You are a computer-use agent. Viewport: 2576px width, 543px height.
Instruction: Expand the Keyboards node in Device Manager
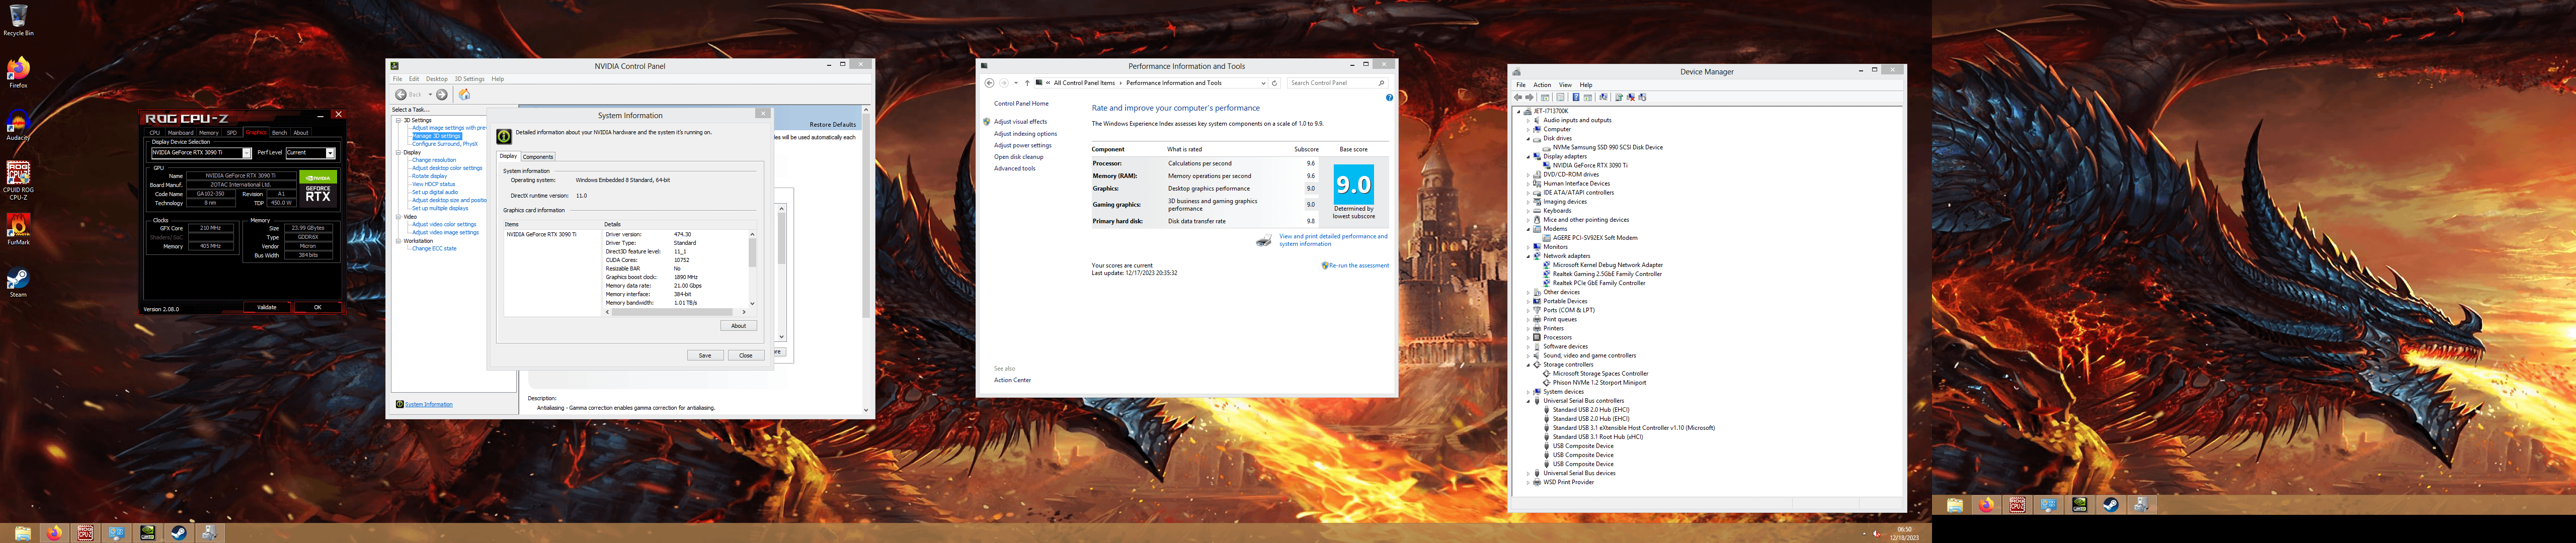[x=1528, y=211]
